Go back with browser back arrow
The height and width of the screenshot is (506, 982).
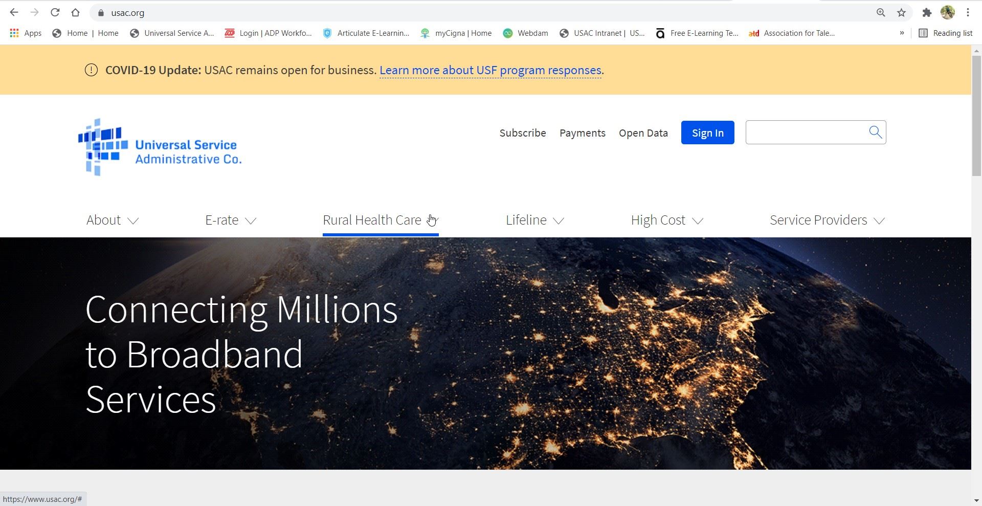(14, 12)
